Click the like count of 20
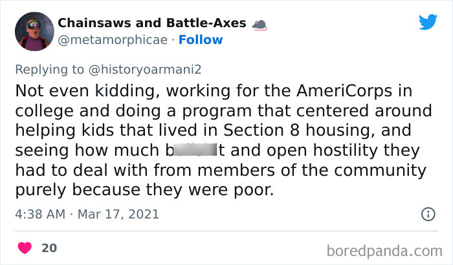 (49, 248)
